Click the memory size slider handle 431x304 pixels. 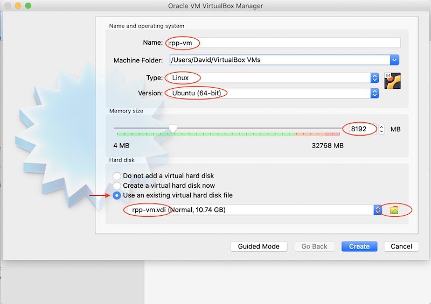pyautogui.click(x=172, y=128)
